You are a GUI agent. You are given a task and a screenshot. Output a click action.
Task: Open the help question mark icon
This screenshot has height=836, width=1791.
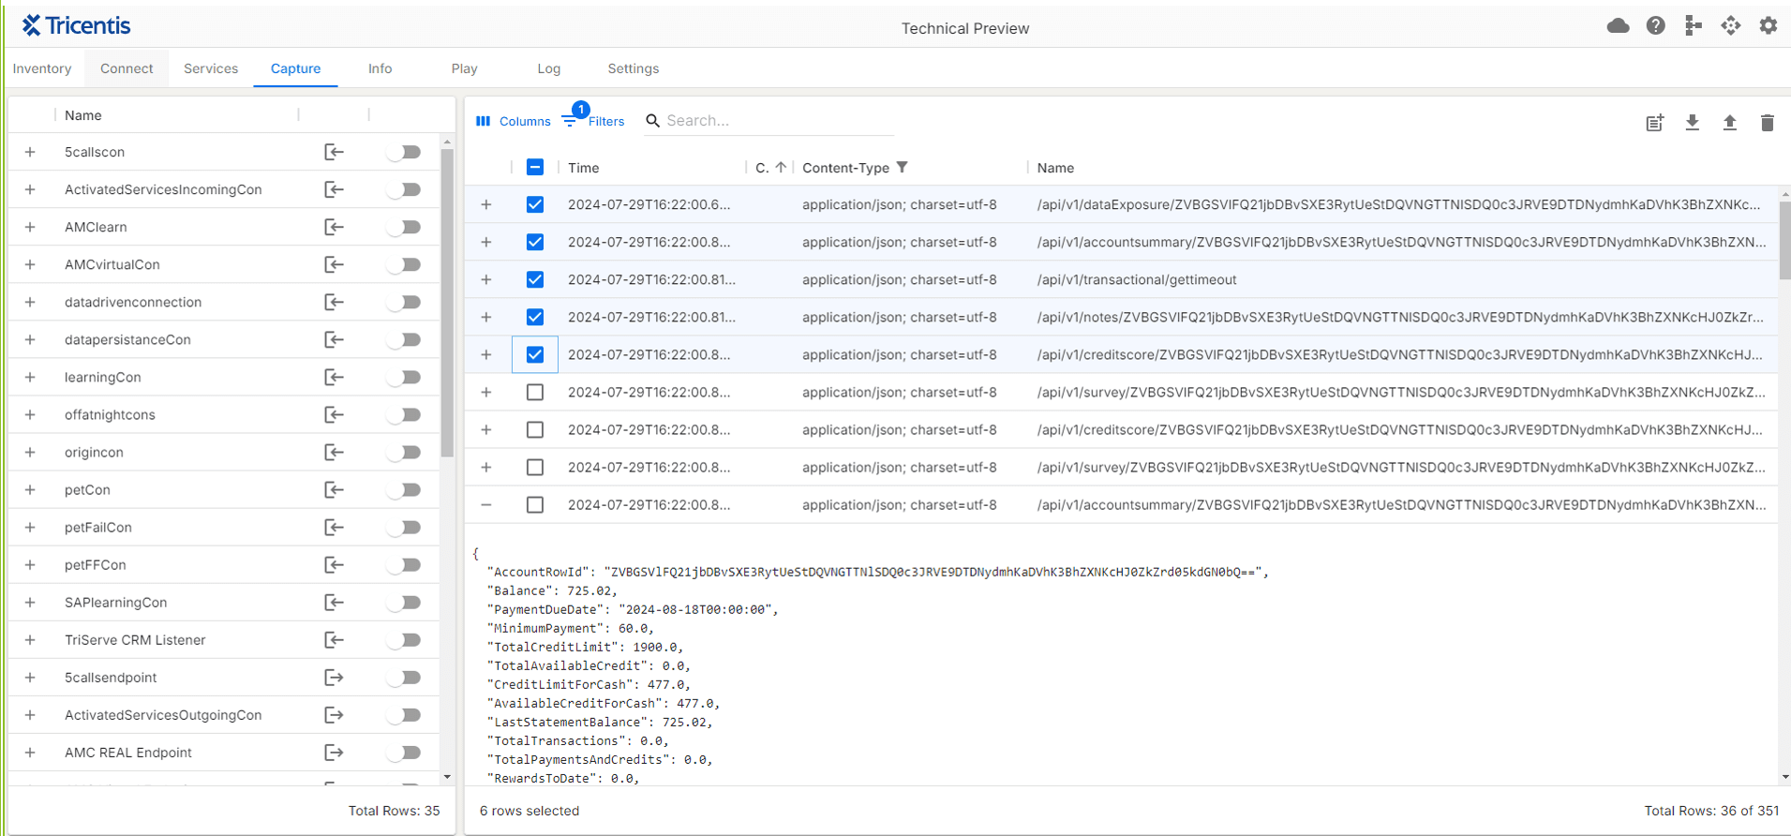pyautogui.click(x=1655, y=26)
